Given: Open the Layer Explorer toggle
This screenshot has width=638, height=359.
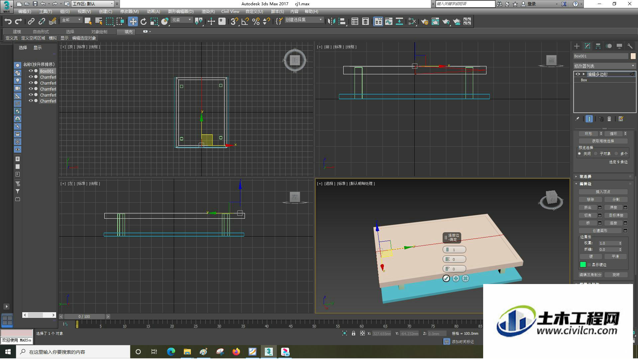Looking at the screenshot, I should (366, 22).
